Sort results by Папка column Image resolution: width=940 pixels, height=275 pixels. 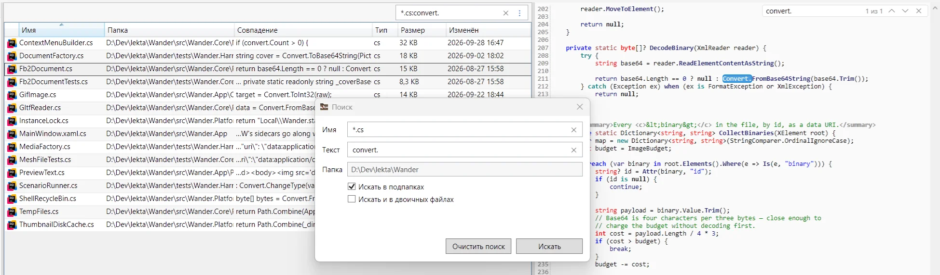[169, 30]
